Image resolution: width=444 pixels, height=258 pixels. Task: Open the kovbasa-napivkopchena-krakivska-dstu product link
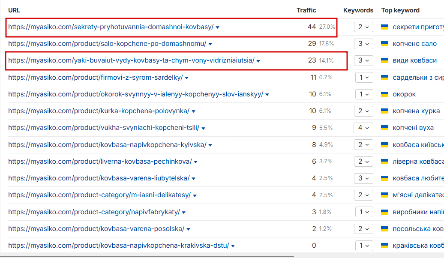pyautogui.click(x=119, y=245)
